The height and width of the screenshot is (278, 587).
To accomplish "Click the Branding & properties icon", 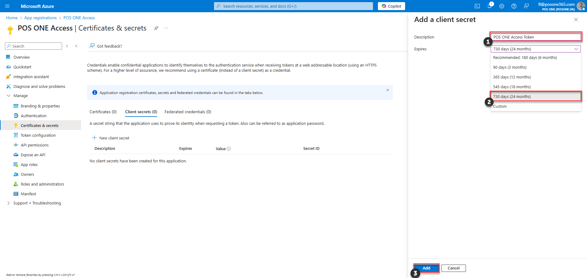I will click(x=16, y=106).
